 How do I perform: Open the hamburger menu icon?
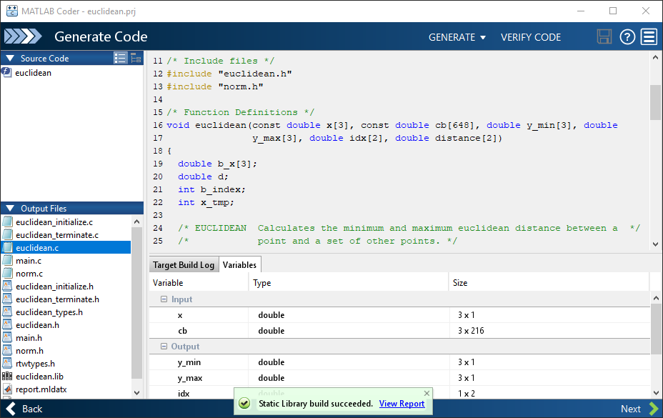click(649, 37)
